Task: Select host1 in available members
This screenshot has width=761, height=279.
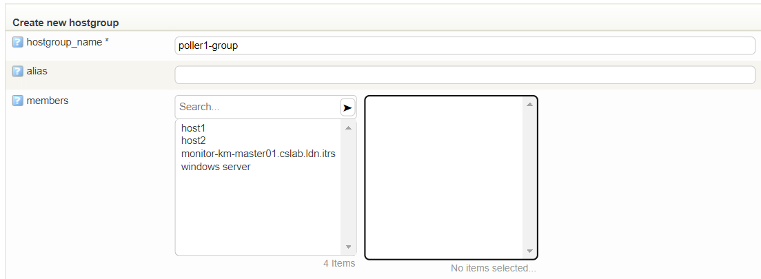Action: [x=193, y=128]
